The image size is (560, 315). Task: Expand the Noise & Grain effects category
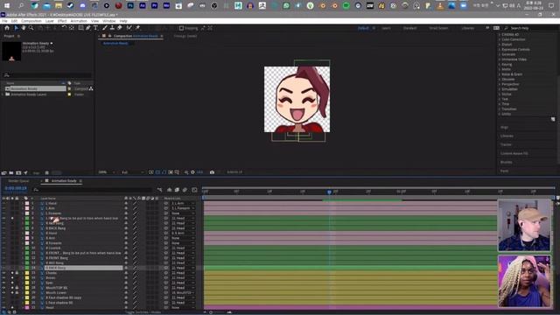tap(500, 74)
